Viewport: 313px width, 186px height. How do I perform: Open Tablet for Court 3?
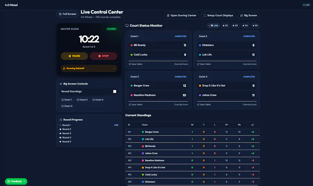135,105
